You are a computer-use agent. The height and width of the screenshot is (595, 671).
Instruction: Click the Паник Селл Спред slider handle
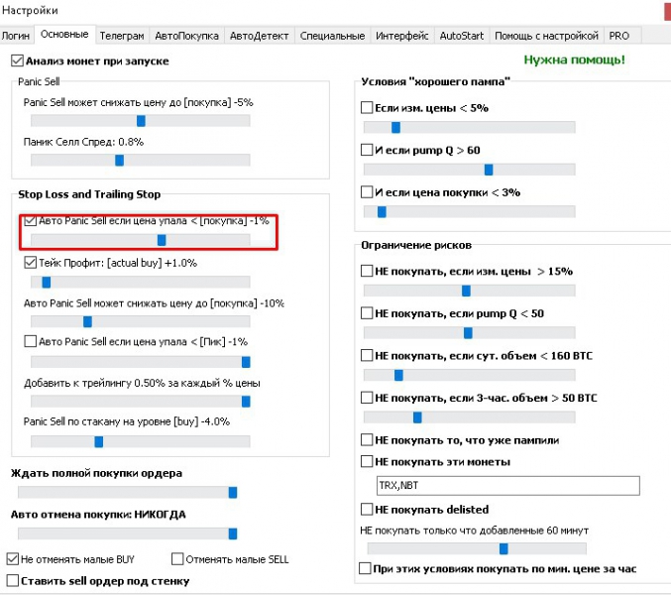tap(120, 160)
